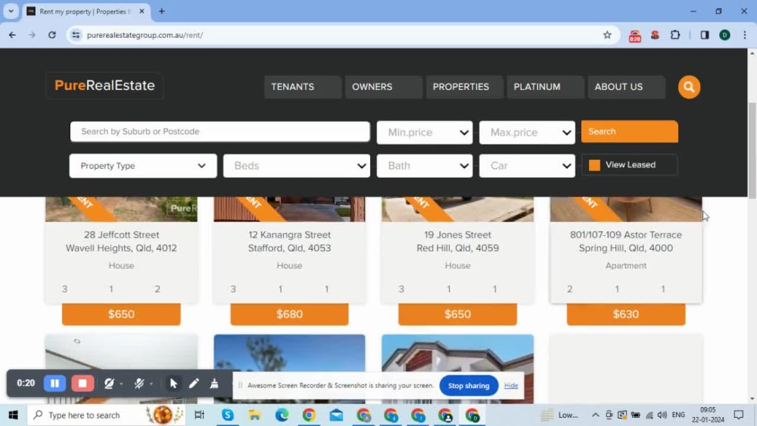This screenshot has height=426, width=757.
Task: Open the Mail app from taskbar
Action: 337,415
